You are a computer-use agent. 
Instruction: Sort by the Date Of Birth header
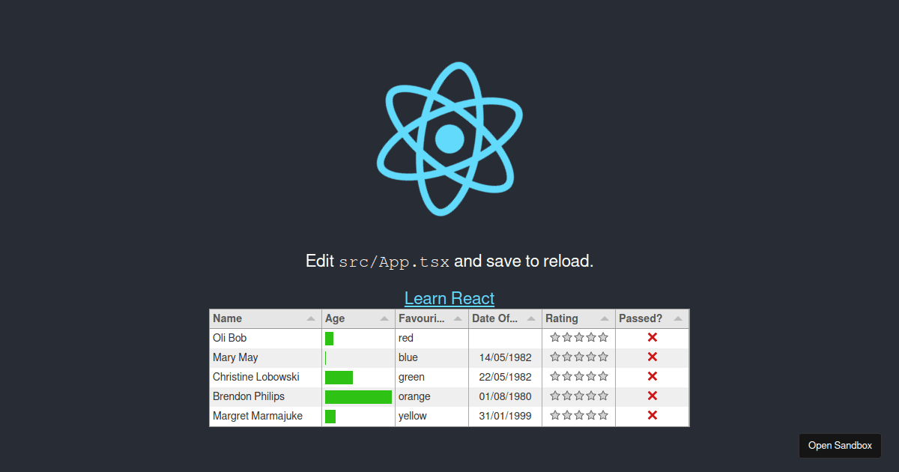point(505,318)
